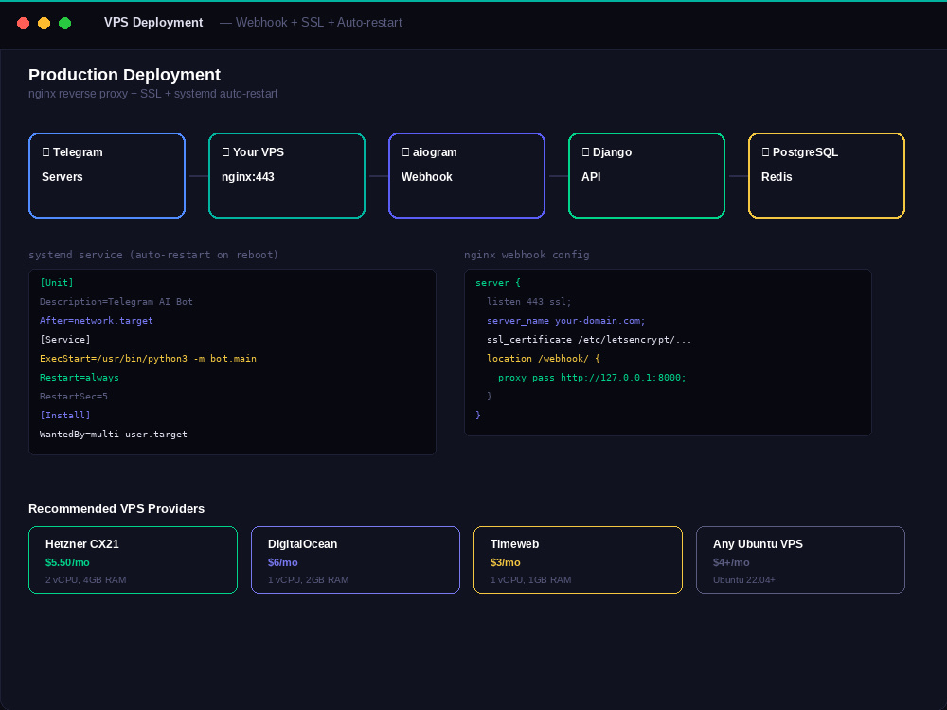The image size is (947, 710).
Task: Click the systemd service section label
Action: [x=153, y=255]
